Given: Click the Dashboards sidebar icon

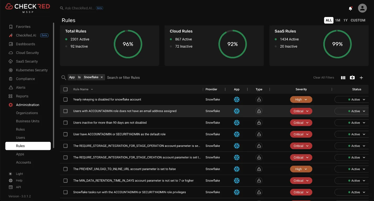Looking at the screenshot, I should click(11, 44).
